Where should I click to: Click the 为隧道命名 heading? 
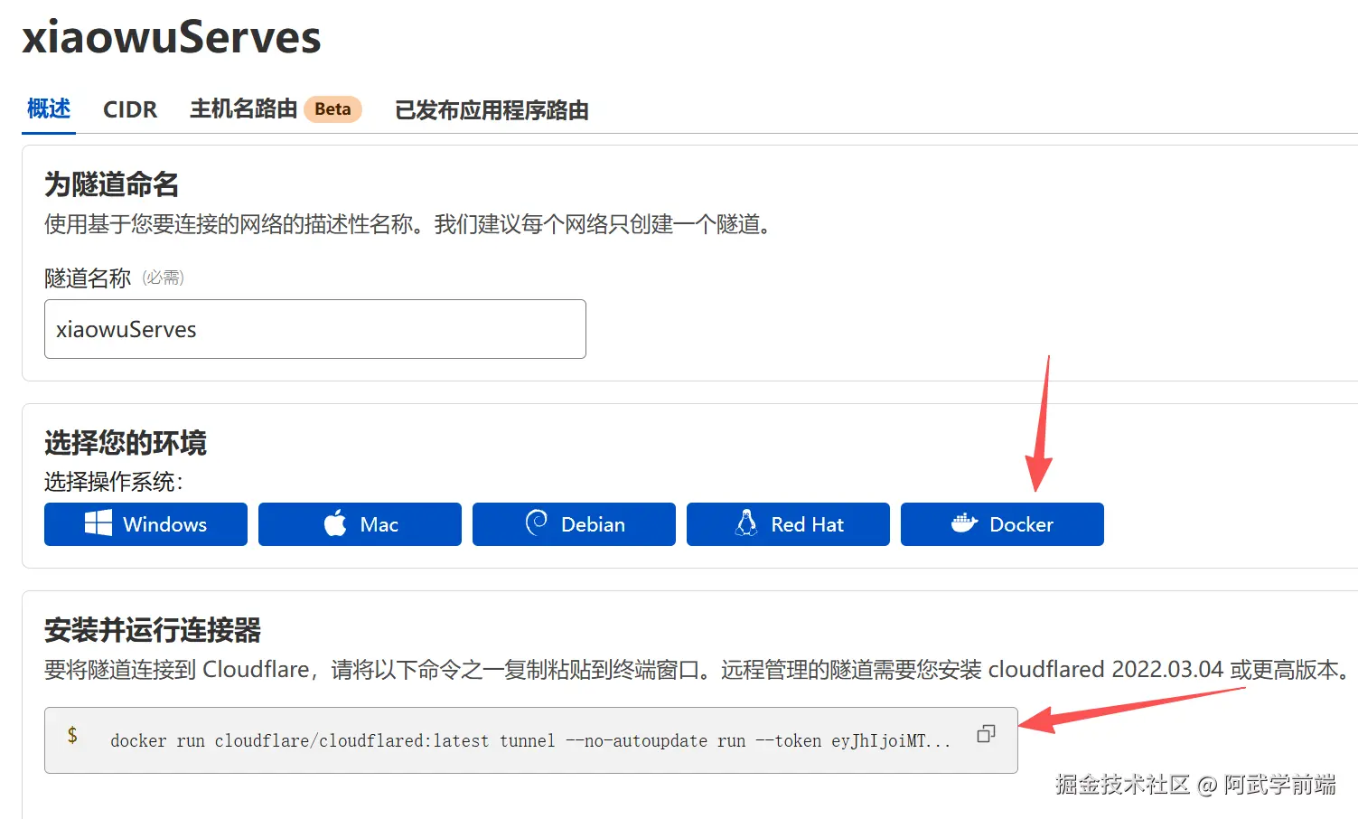point(112,184)
